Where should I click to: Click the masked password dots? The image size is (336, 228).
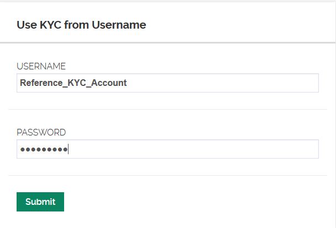(x=43, y=150)
